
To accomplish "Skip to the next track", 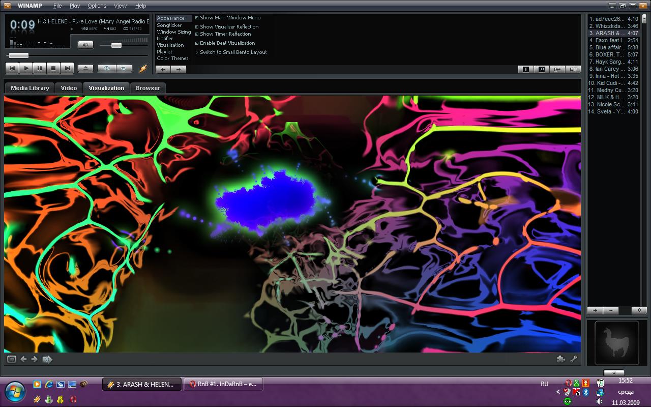I will pyautogui.click(x=67, y=68).
